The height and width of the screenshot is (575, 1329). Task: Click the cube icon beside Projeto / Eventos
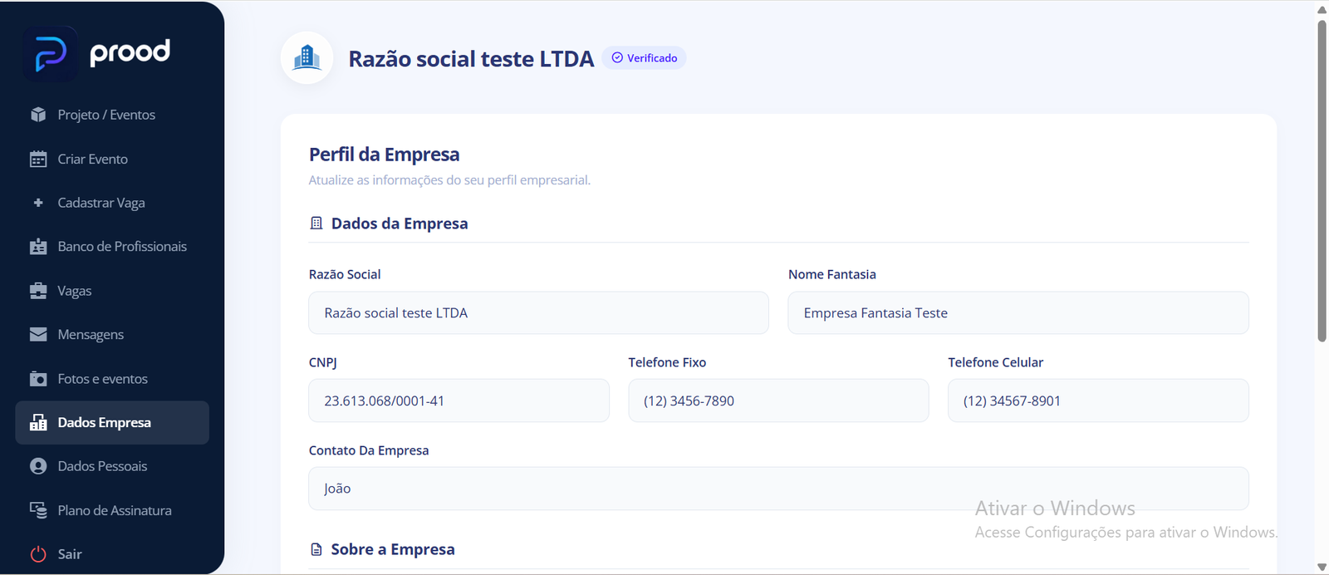coord(38,115)
